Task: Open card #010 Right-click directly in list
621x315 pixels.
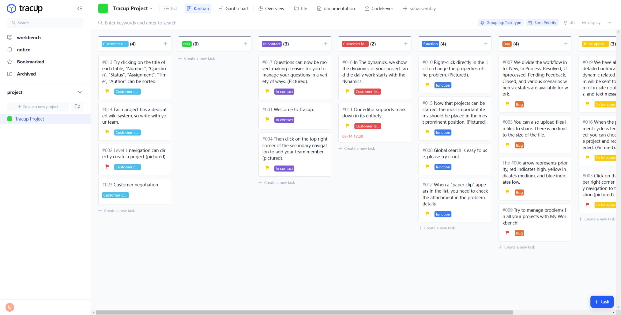Action: (455, 74)
